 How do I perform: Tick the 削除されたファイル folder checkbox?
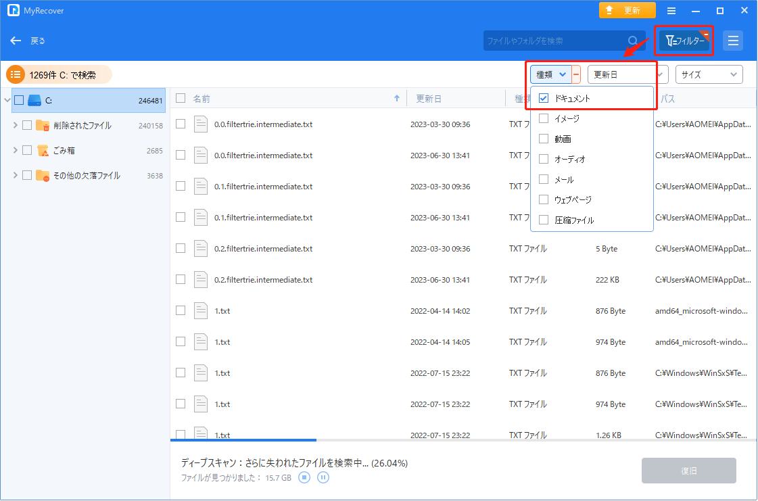coord(27,125)
